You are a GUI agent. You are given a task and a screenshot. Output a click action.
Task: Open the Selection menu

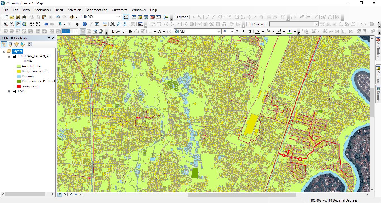tap(74, 10)
